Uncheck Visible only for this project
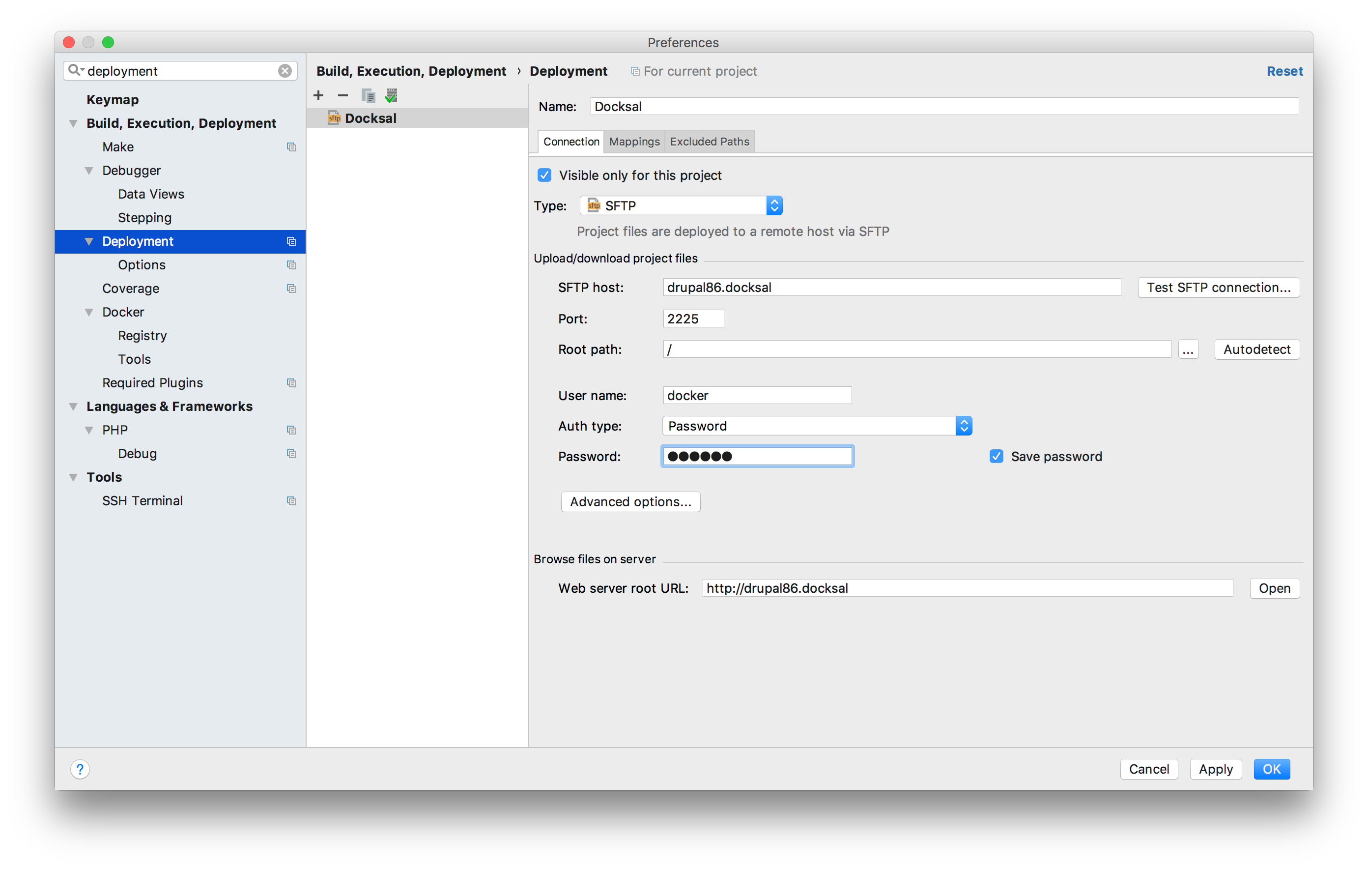 click(544, 175)
